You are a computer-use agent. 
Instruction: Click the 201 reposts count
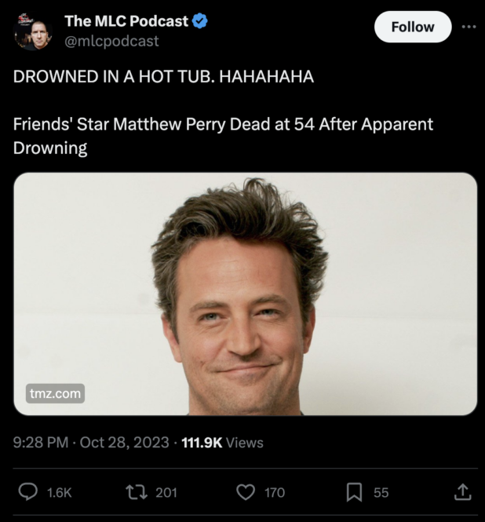point(166,492)
